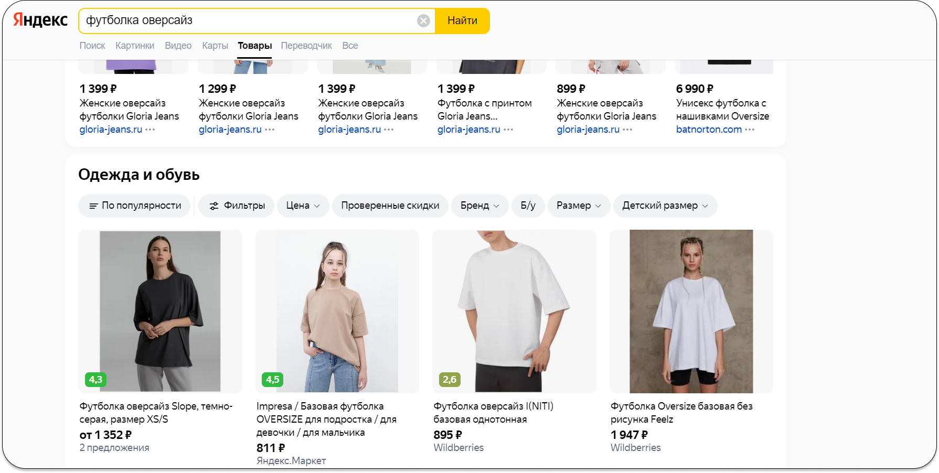The image size is (939, 473).
Task: Open sorting by По популярности
Action: pyautogui.click(x=135, y=206)
